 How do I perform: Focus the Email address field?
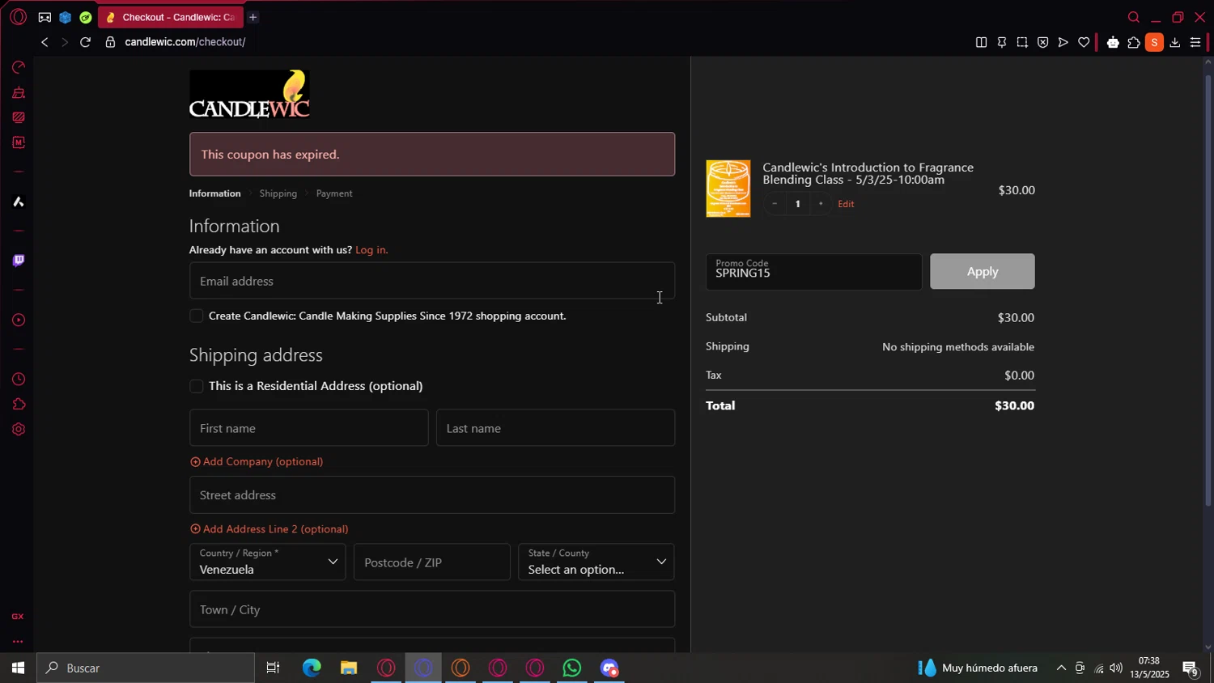point(432,281)
